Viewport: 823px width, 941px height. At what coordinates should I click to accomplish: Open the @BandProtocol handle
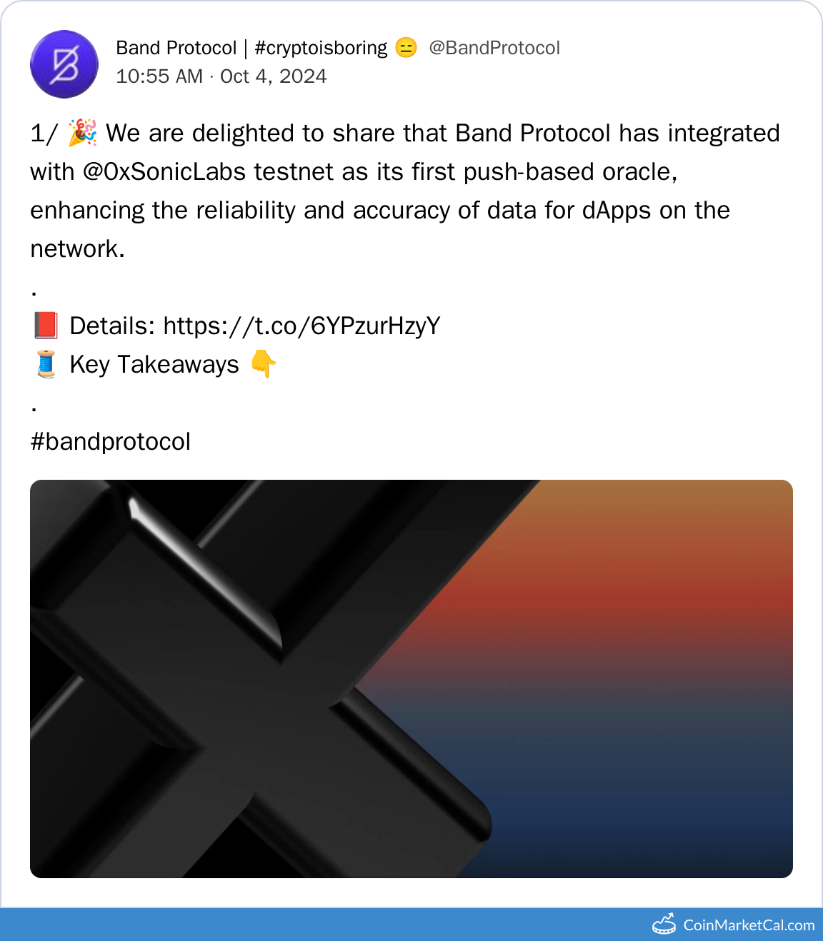point(494,48)
